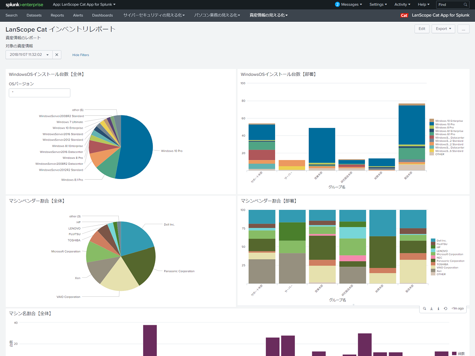Image resolution: width=475 pixels, height=356 pixels.
Task: Clear the date filter with X
Action: tap(57, 55)
